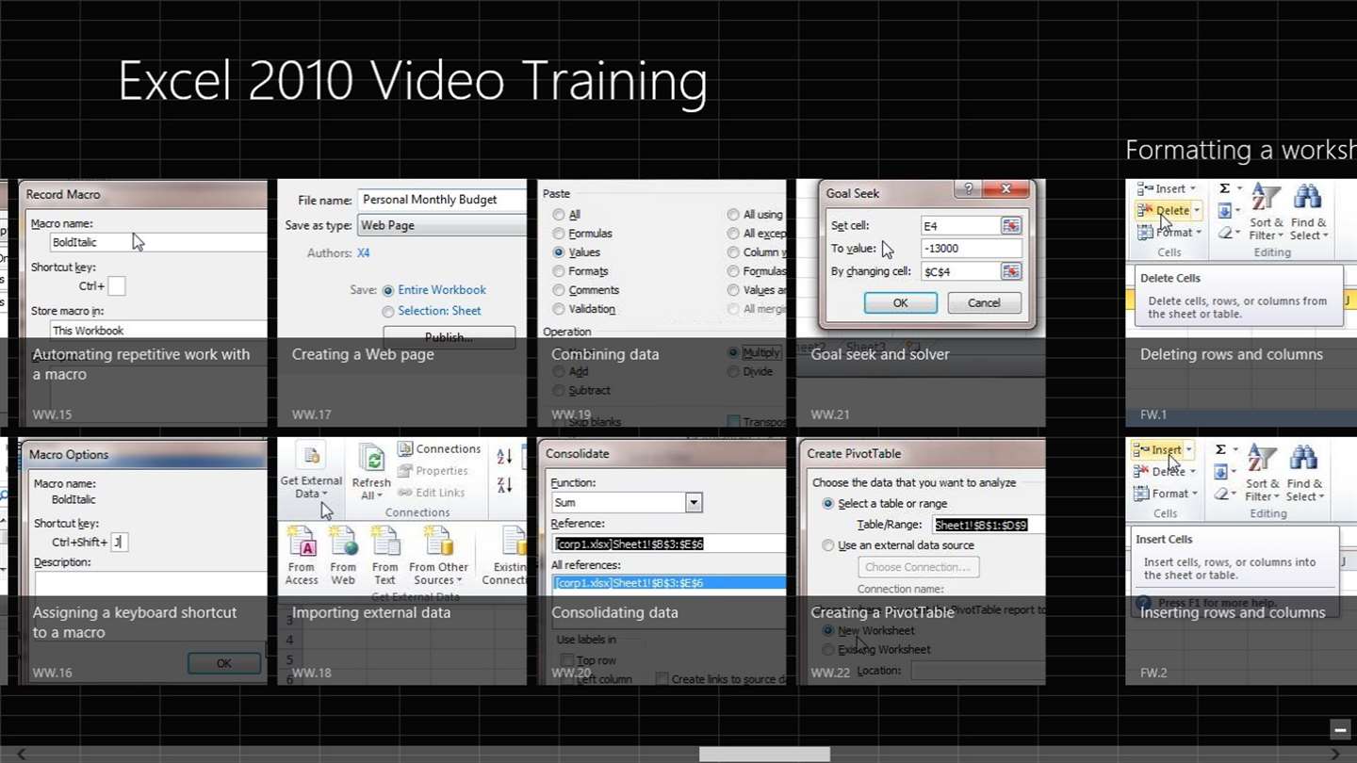Screen dimensions: 1357x763
Task: Click the scrollbar left arrow
Action: [21, 755]
